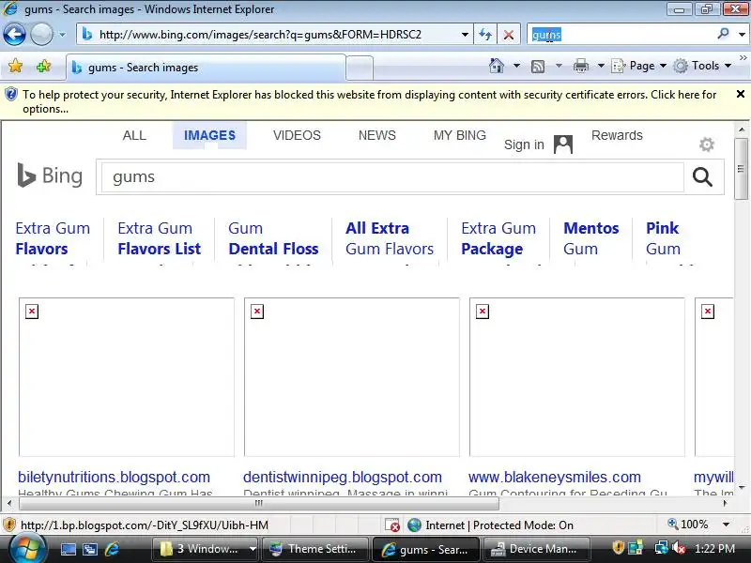
Task: Click the Bing search field with gums
Action: (x=392, y=177)
